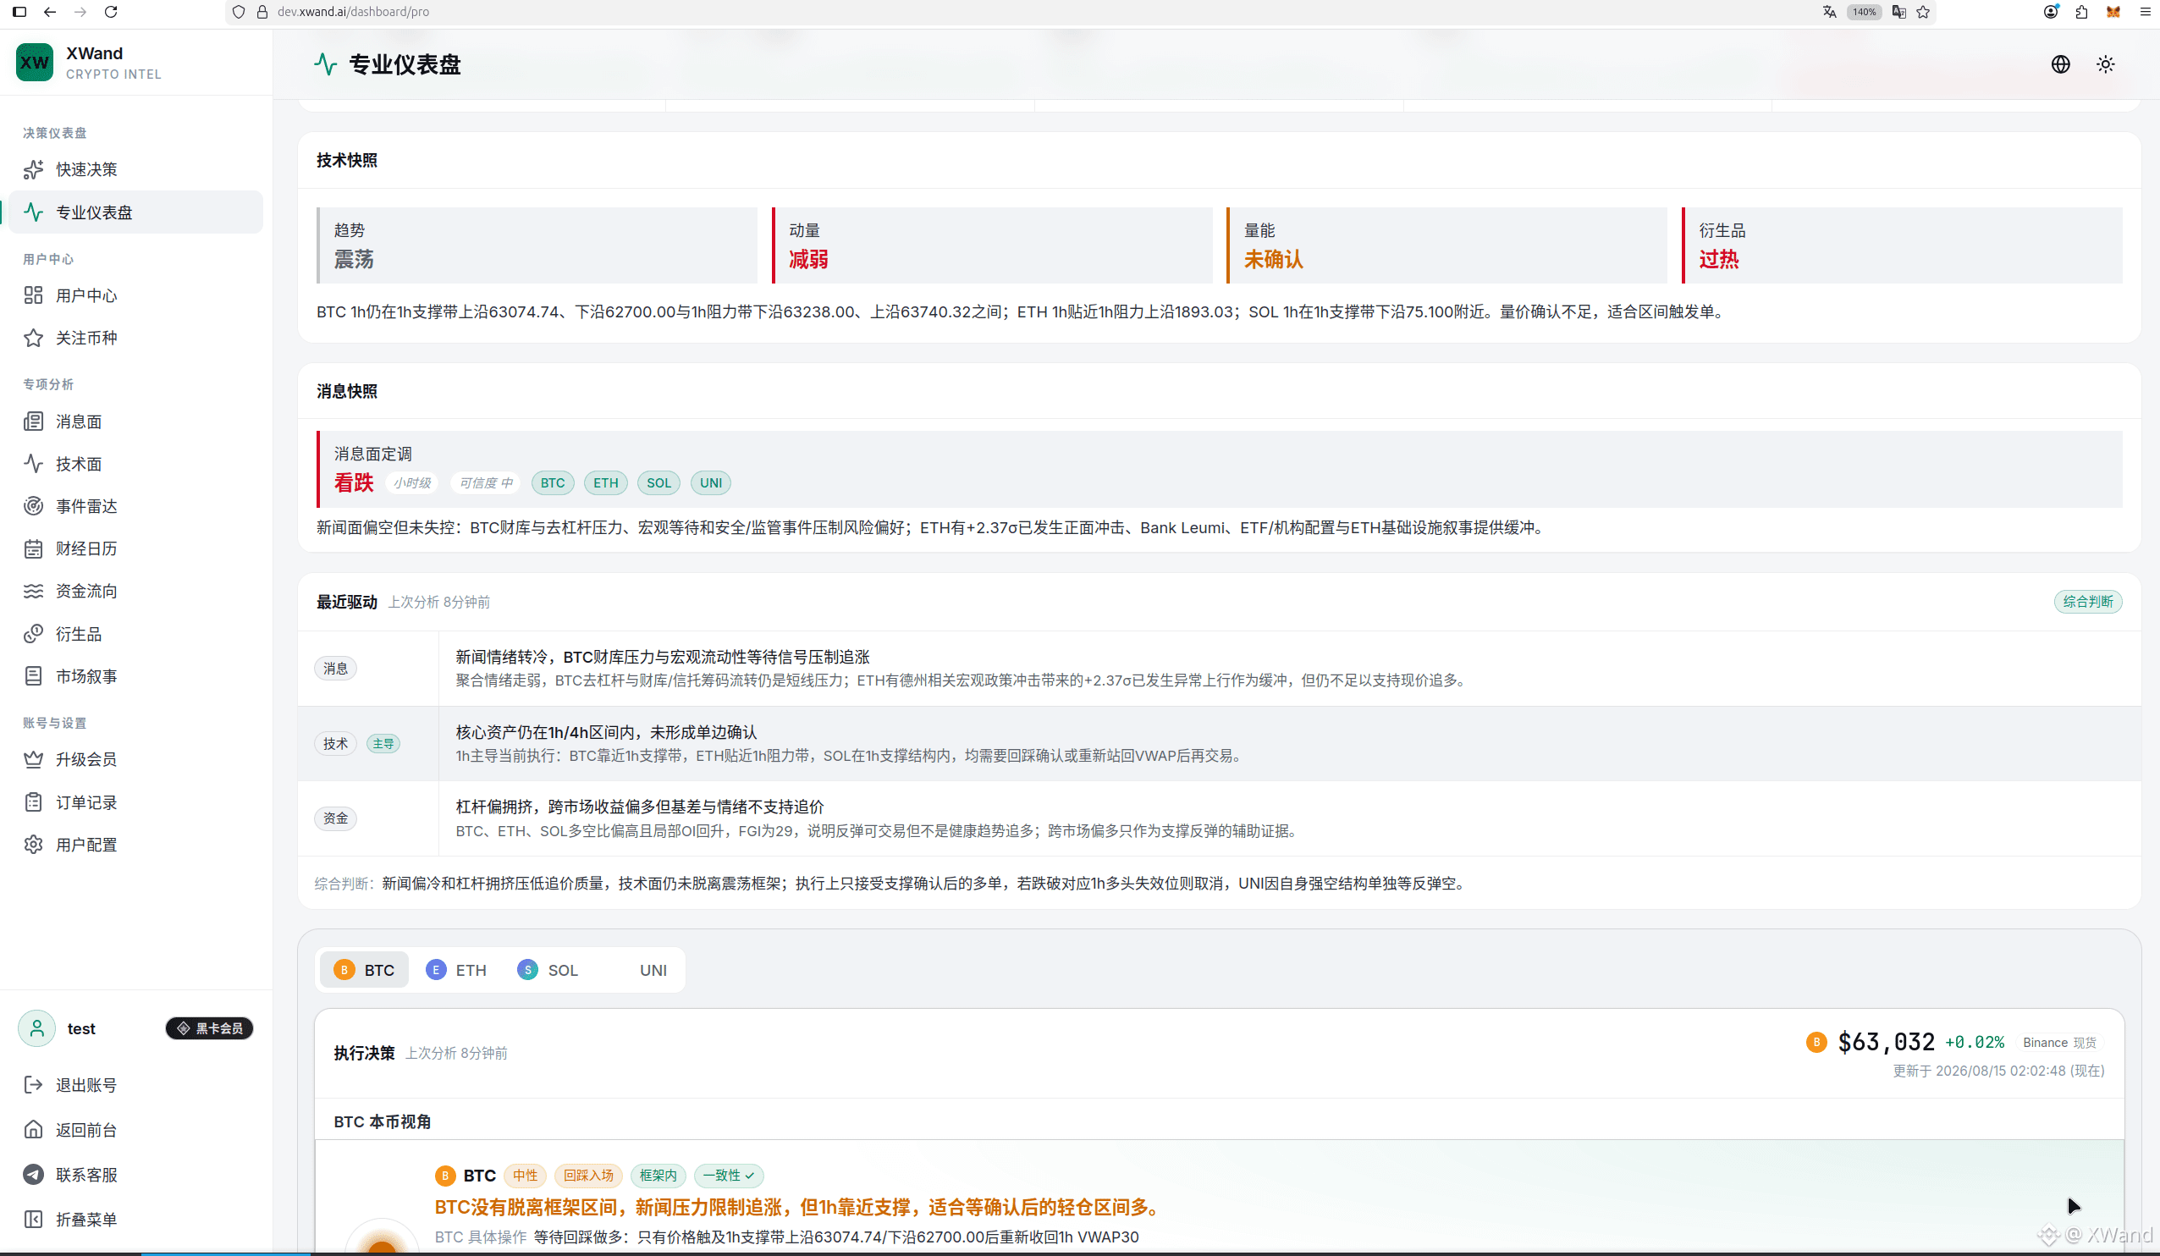
Task: Open 订单记录 clipboard icon
Action: pyautogui.click(x=33, y=802)
